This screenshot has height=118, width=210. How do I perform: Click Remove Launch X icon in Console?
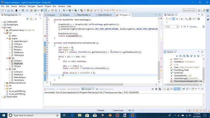tap(156, 89)
